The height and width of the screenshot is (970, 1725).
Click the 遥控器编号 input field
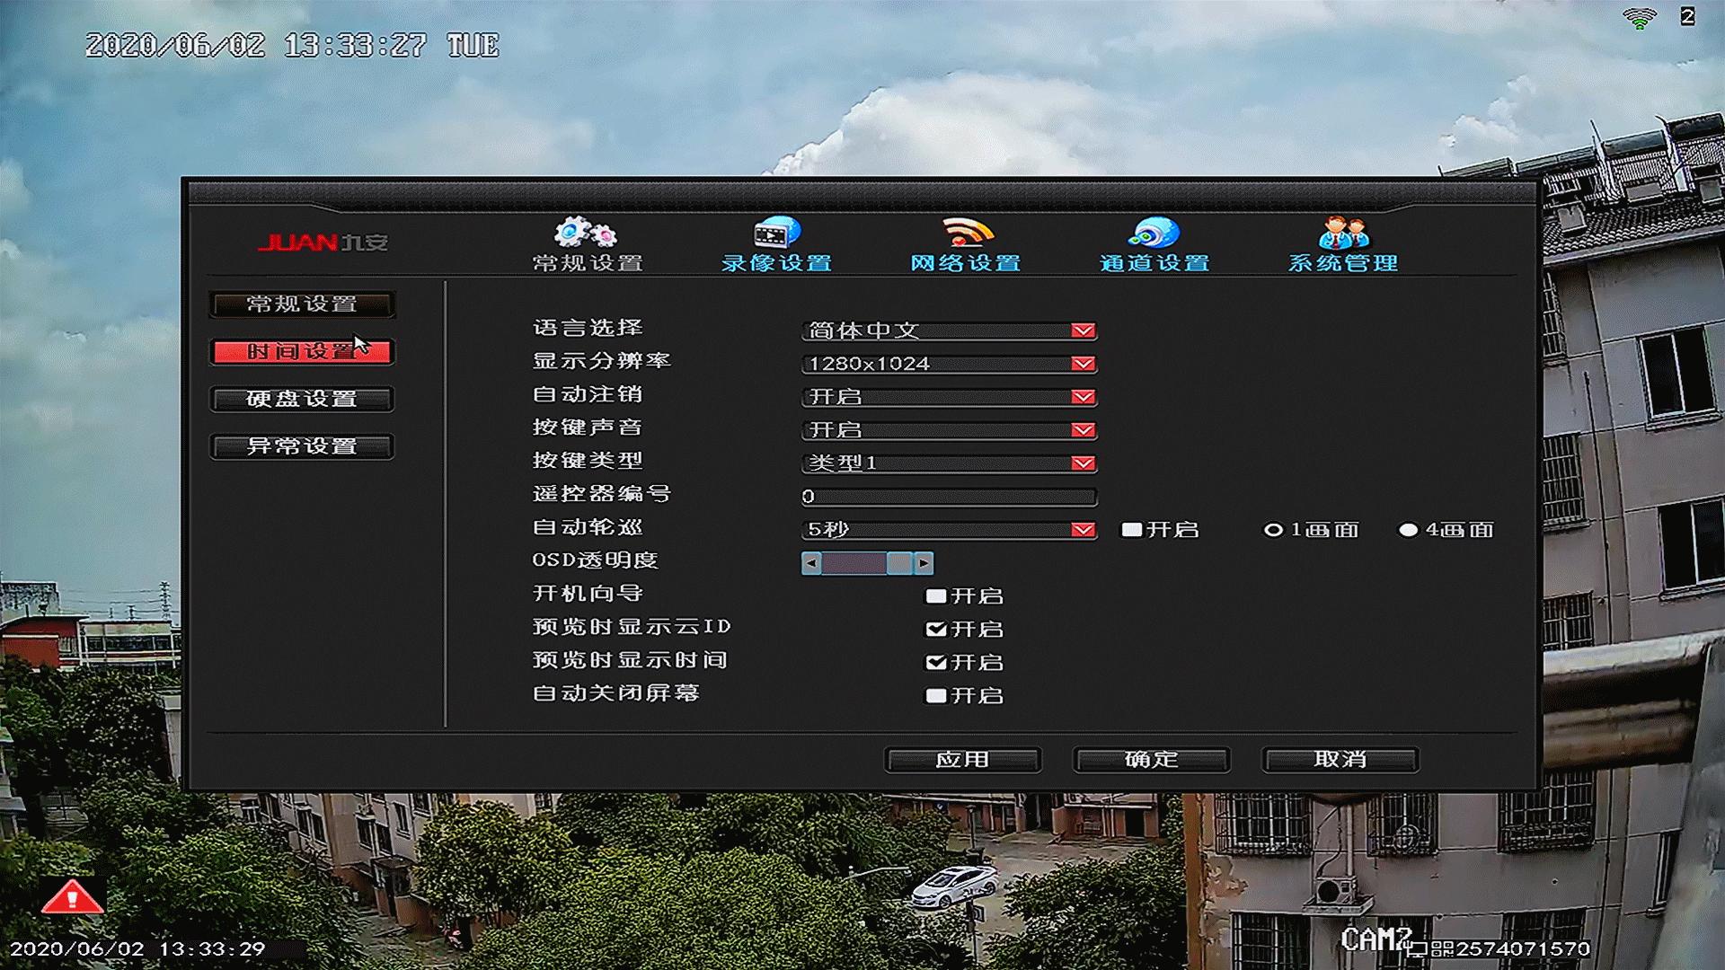coord(948,497)
